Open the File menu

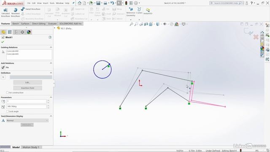click(x=29, y=3)
